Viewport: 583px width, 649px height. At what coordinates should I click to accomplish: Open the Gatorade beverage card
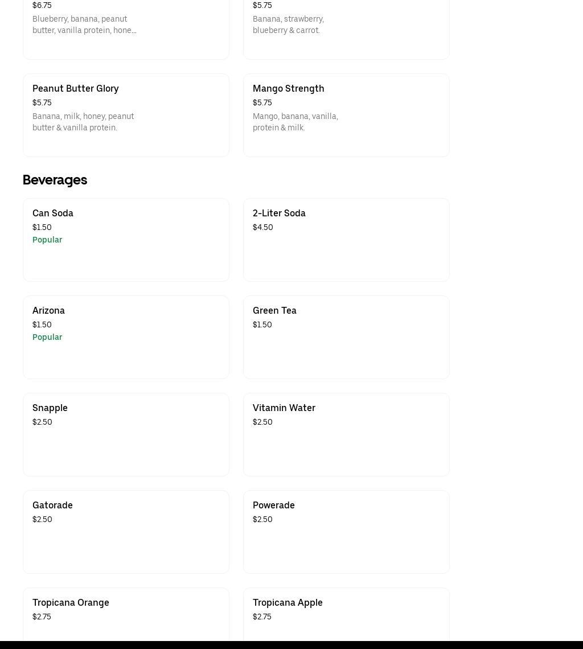point(126,531)
